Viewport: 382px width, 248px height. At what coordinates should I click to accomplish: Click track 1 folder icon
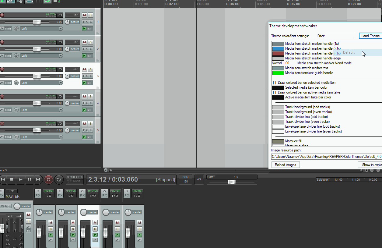point(98,33)
